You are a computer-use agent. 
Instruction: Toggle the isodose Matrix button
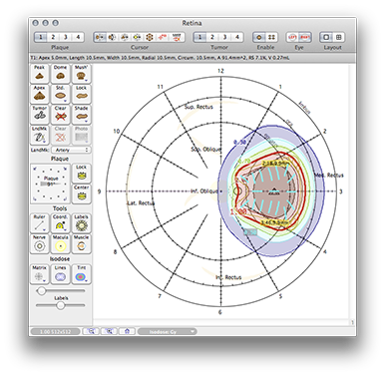(x=40, y=274)
